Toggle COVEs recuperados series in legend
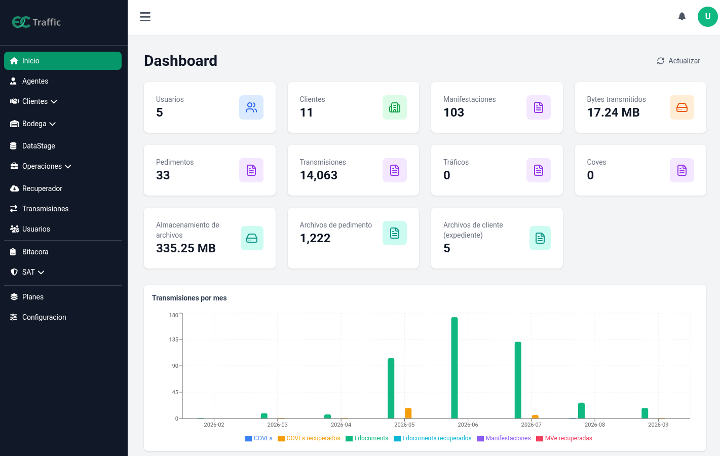This screenshot has width=720, height=456. (x=309, y=438)
